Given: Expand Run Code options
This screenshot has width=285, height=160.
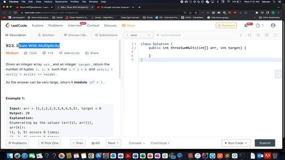Looking at the screenshot, I should 246,143.
